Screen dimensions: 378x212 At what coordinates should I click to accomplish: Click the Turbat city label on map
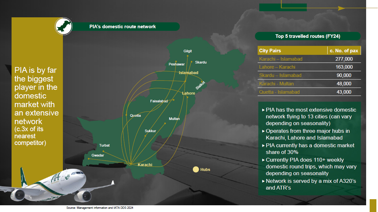[x=104, y=145]
